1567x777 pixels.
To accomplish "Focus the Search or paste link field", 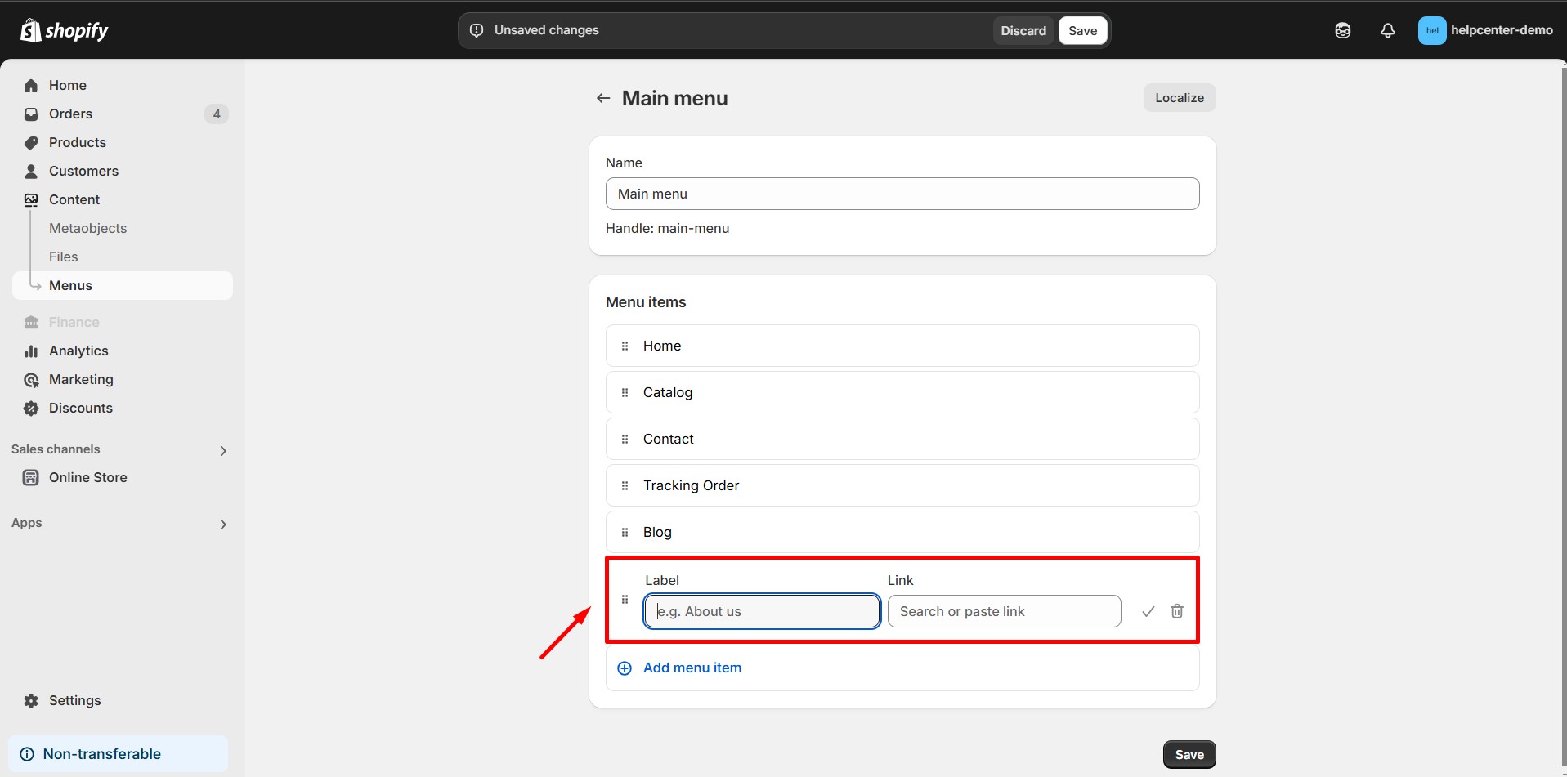I will (1004, 611).
